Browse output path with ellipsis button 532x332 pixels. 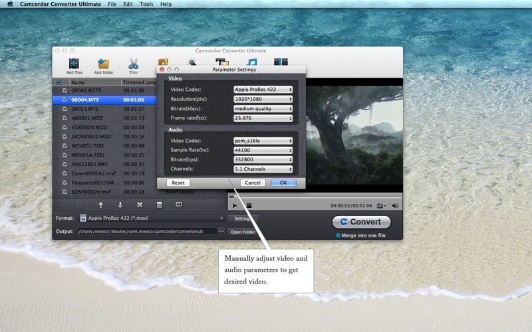[x=221, y=231]
